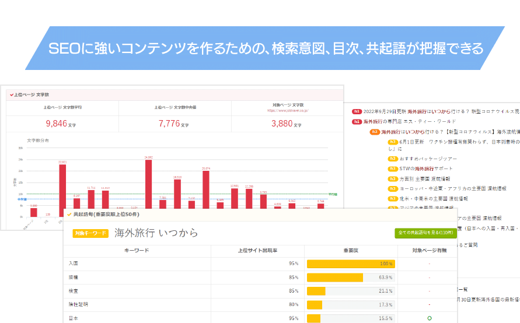Image resolution: width=520 pixels, height=323 pixels.
Task: Click the 100% importance bar for 入国
Action: point(351,264)
